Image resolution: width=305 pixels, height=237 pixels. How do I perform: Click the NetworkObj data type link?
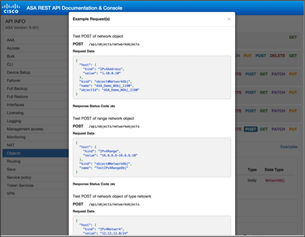275,180
